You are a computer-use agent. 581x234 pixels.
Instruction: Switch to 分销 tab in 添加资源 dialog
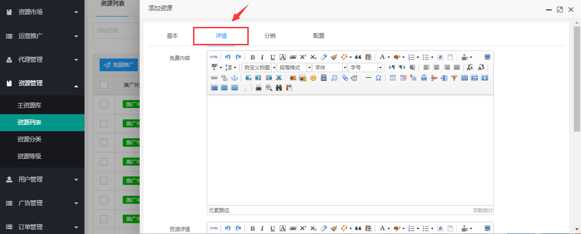[x=270, y=35]
